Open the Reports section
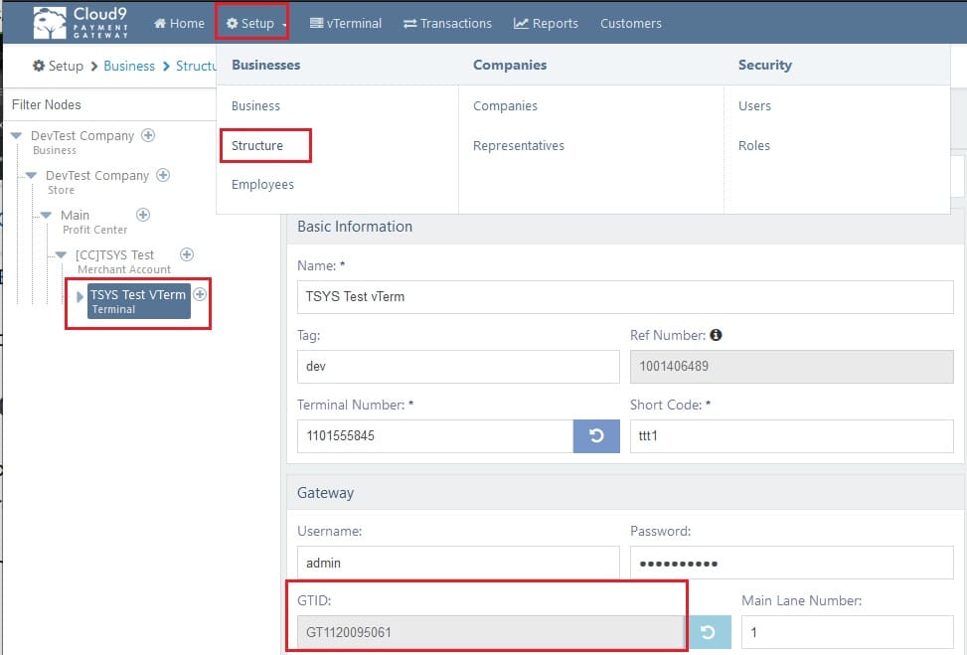 point(546,24)
